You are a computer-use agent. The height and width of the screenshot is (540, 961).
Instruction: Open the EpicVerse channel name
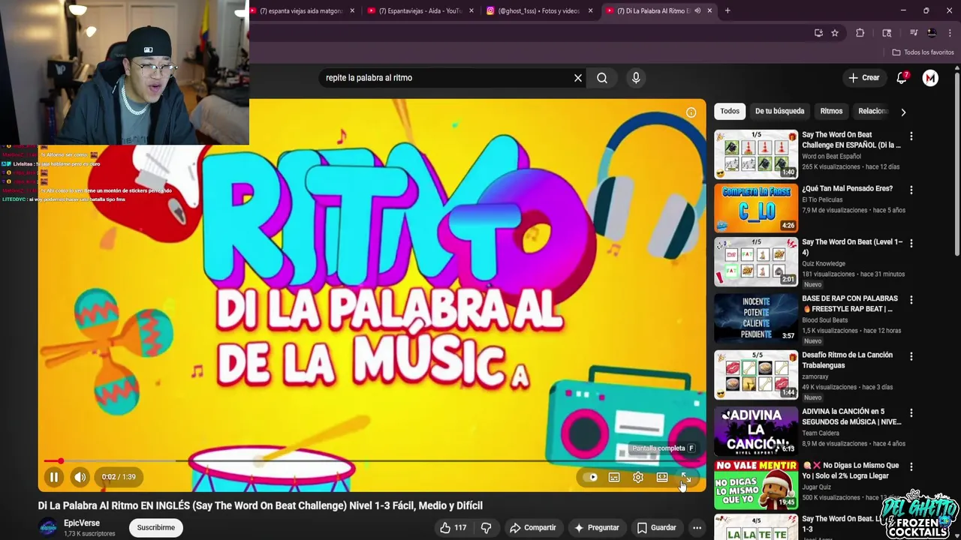click(82, 523)
